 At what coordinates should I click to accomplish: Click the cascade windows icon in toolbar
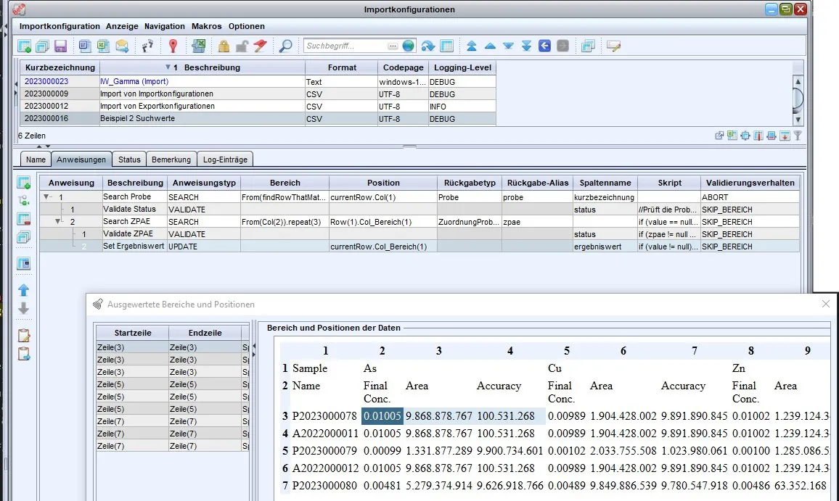[x=588, y=46]
